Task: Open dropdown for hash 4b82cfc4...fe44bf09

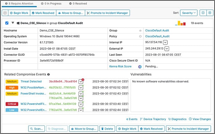Action: tap(81, 94)
